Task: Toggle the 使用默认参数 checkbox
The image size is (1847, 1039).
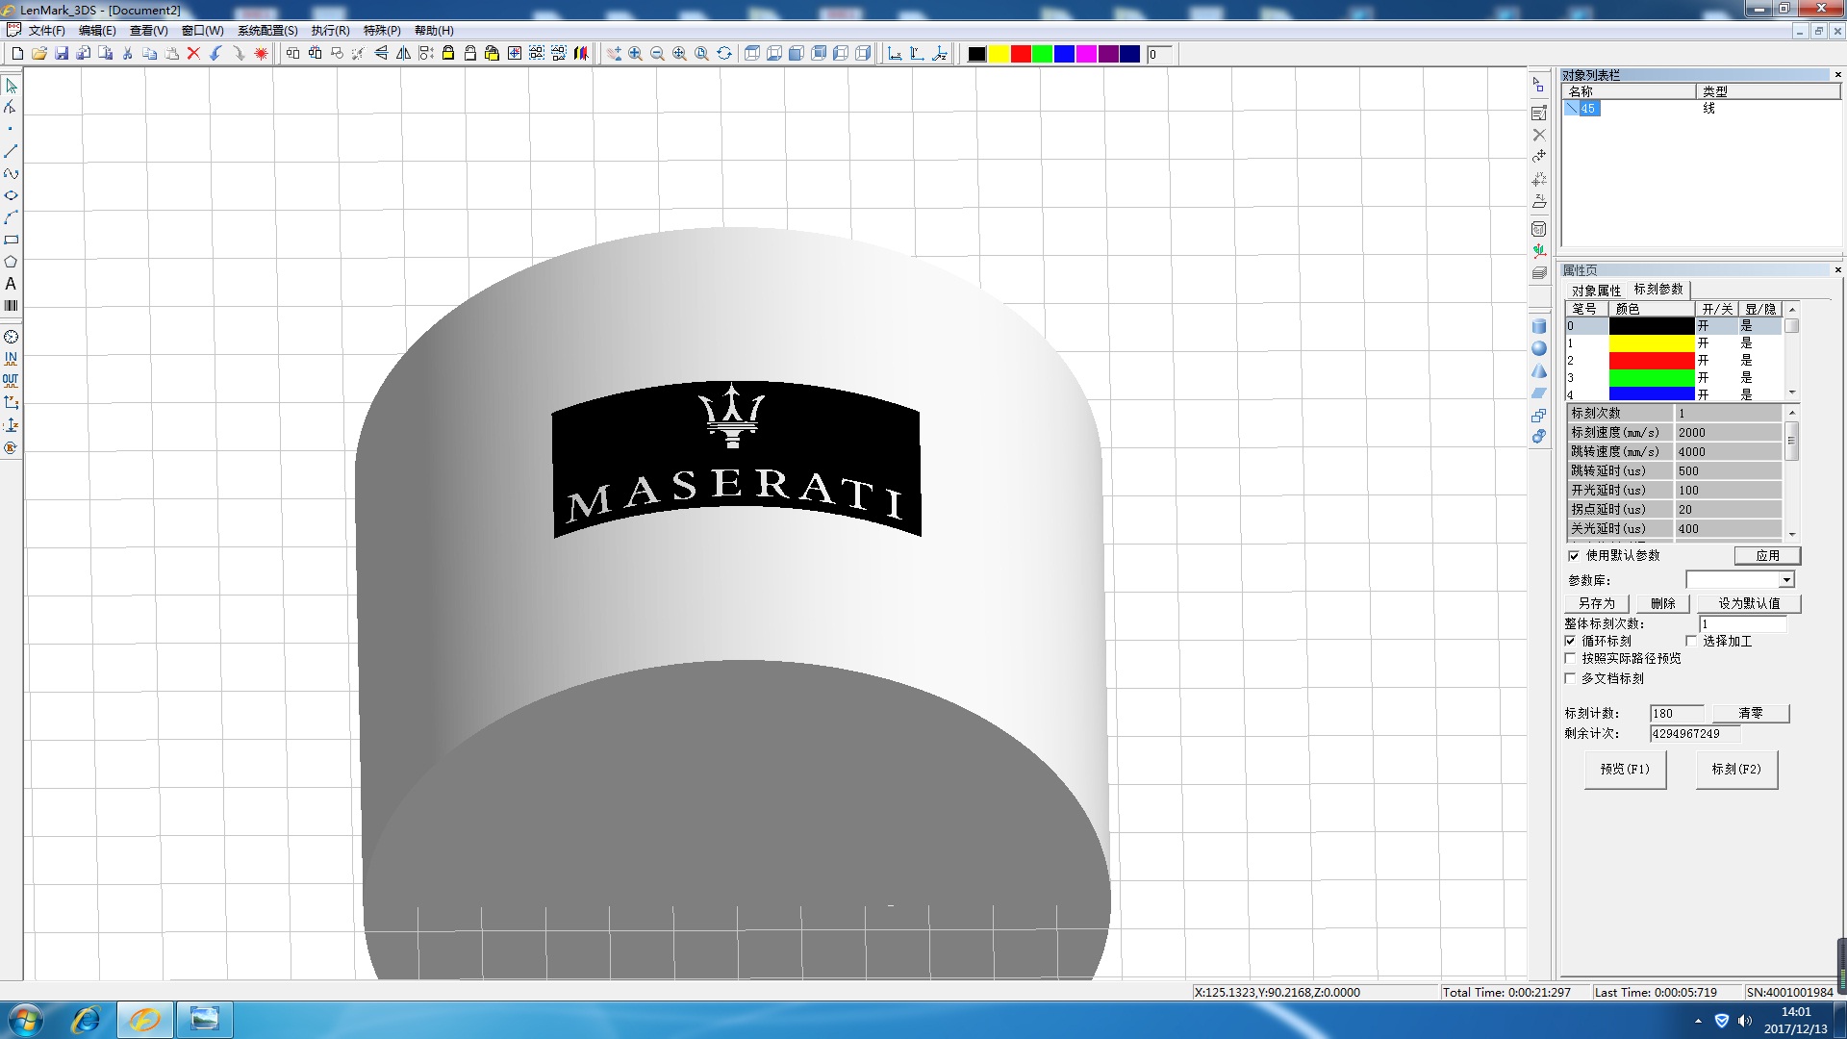Action: (x=1574, y=556)
